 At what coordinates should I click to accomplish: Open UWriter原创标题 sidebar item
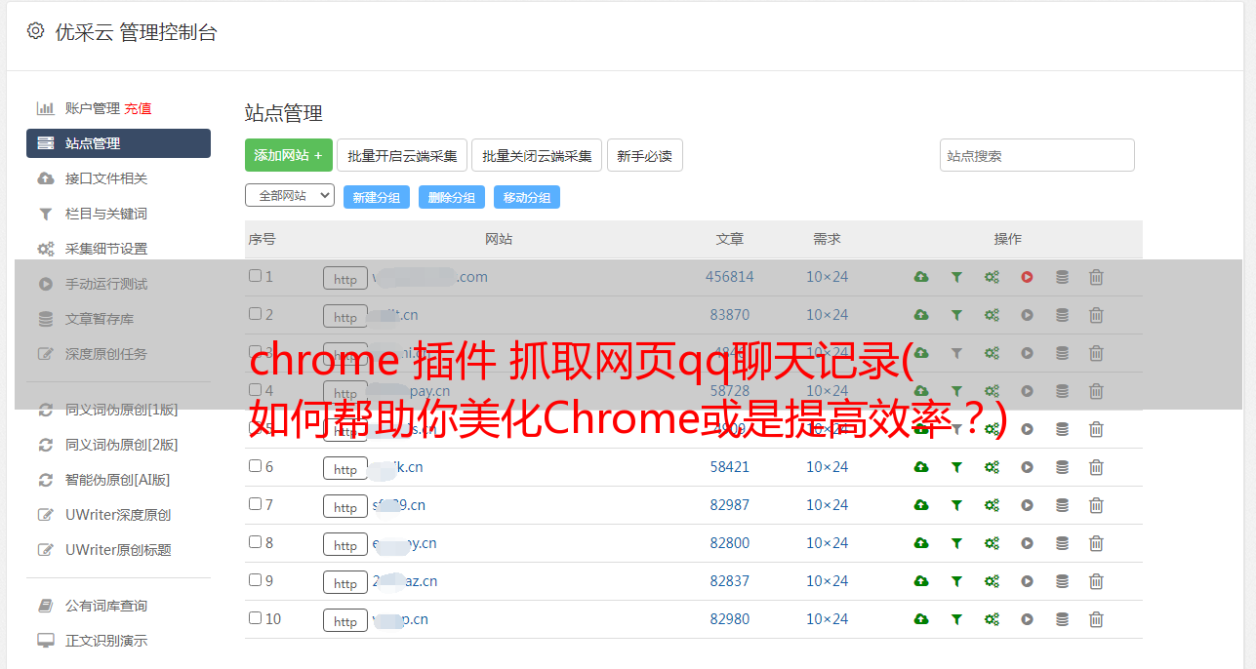(118, 550)
